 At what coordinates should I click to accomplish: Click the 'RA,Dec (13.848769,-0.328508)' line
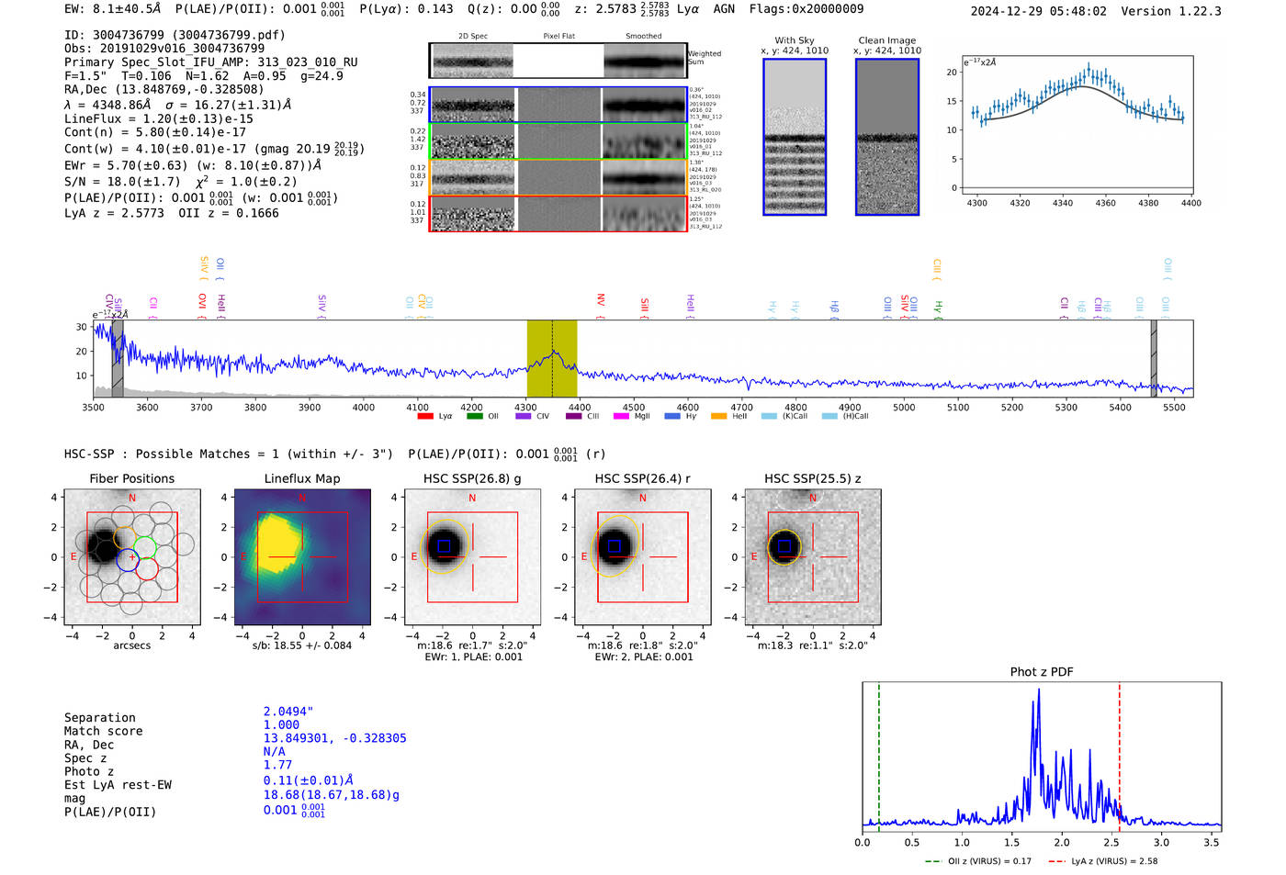(164, 89)
